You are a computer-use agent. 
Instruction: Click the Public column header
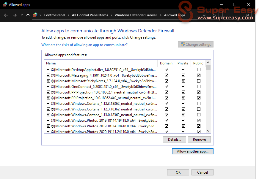198,63
